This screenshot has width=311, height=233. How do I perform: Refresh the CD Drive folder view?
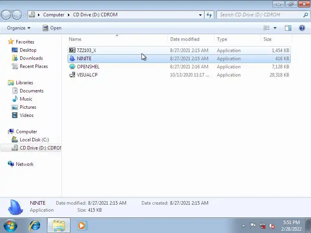[x=209, y=15]
